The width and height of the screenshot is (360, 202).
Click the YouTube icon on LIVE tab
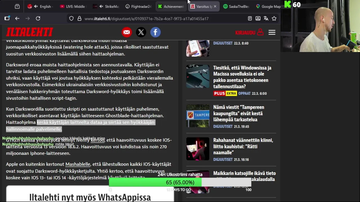point(62,6)
